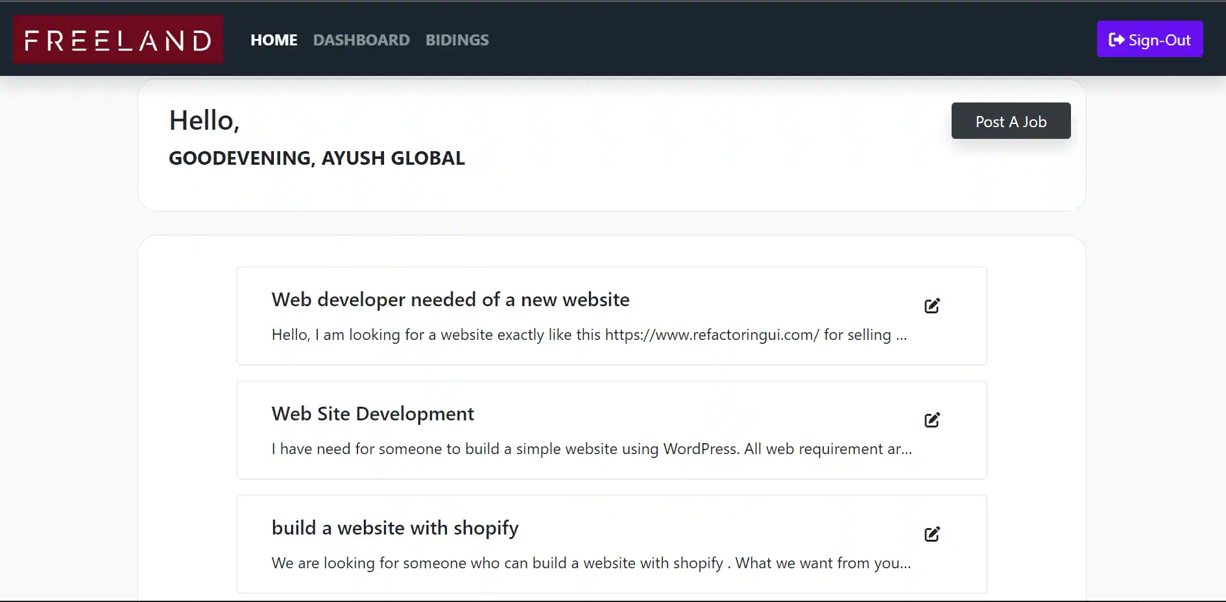This screenshot has height=602, width=1226.
Task: Select the shopify job description snippet
Action: pos(590,563)
